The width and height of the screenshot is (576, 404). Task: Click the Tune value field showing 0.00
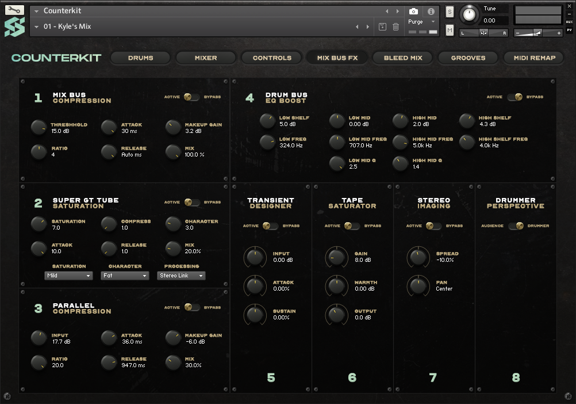coord(489,21)
